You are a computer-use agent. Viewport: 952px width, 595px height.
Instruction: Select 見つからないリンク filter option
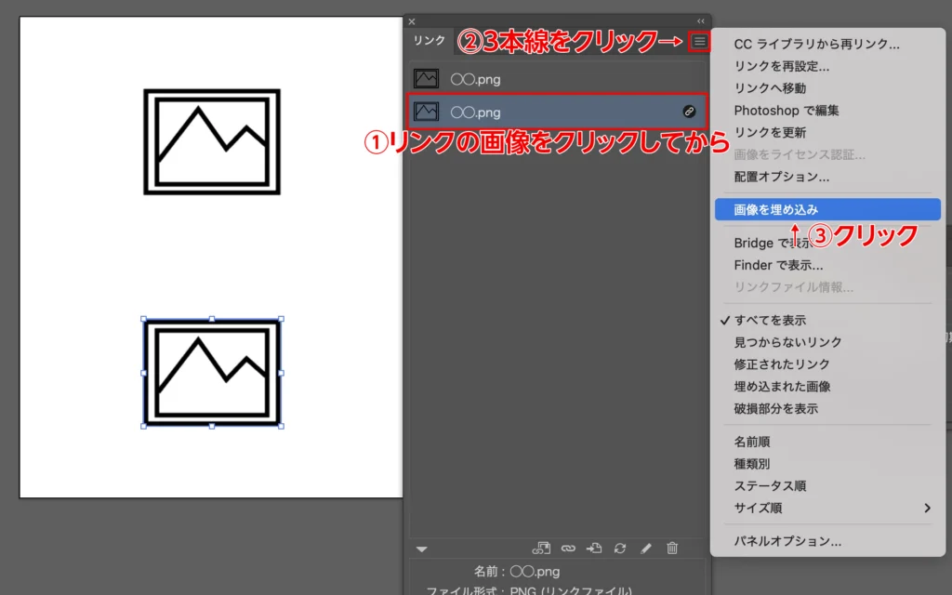point(787,342)
